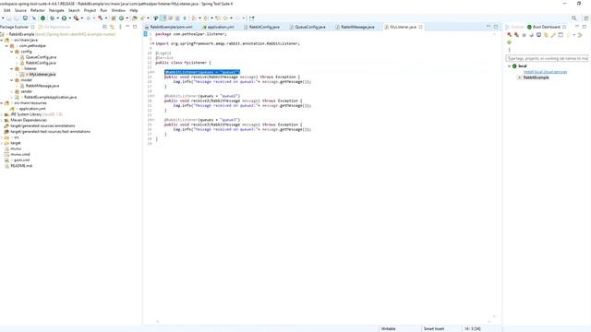The width and height of the screenshot is (591, 332).
Task: Open the Help menu
Action: [134, 10]
